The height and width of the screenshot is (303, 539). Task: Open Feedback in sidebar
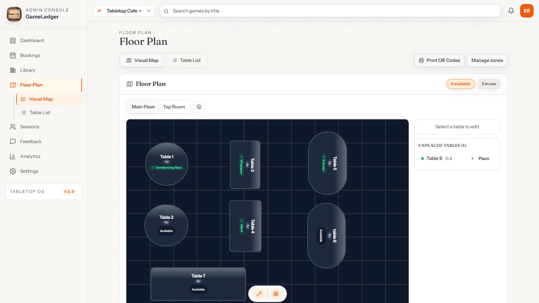tap(44, 141)
